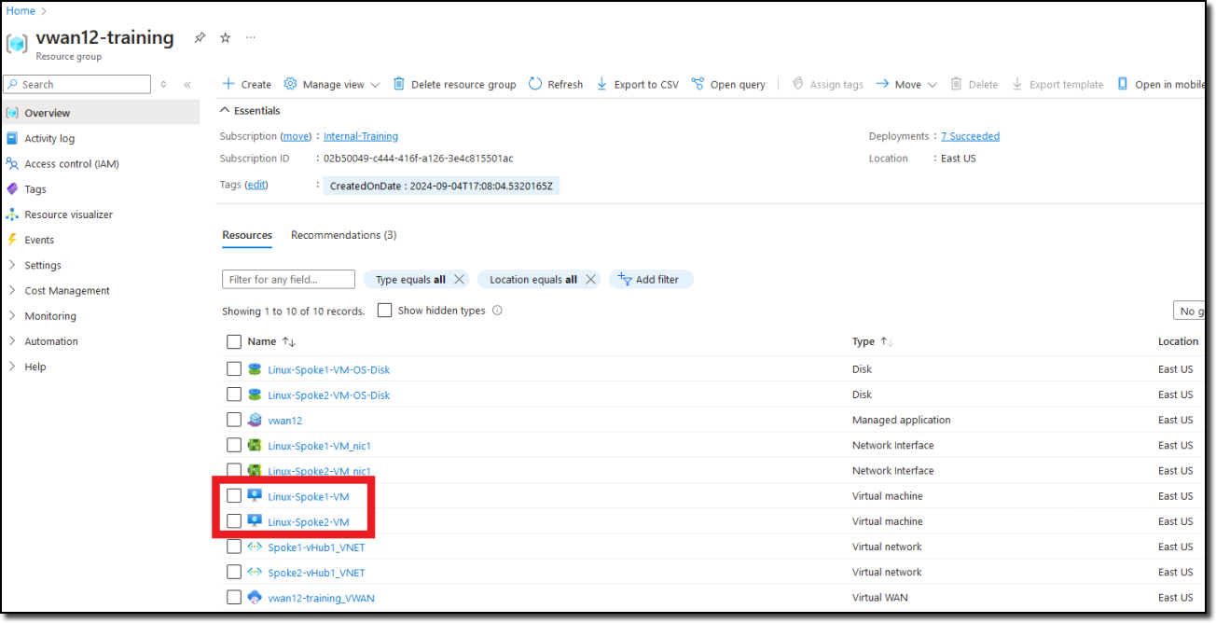
Task: Open Internal-Training subscription link
Action: (x=361, y=136)
